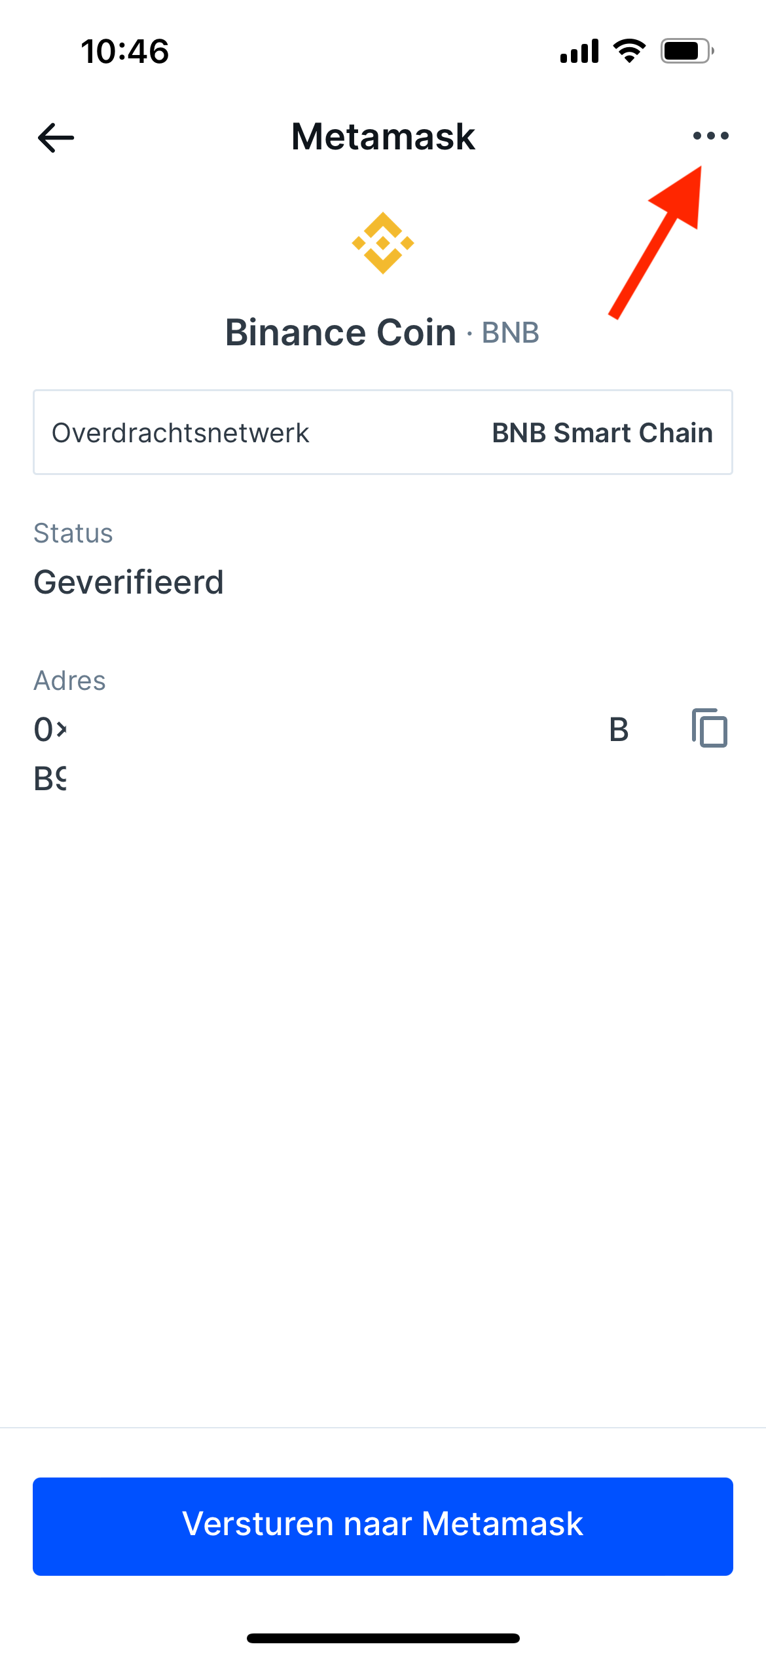The width and height of the screenshot is (766, 1659).
Task: Tap the Versturen naar Metamask button
Action: click(383, 1526)
